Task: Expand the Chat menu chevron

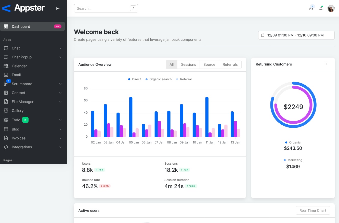Action: coord(60,48)
